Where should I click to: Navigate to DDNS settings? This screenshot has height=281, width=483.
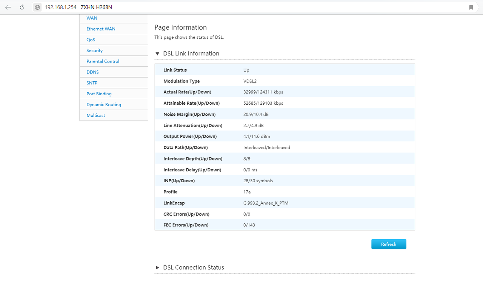[92, 72]
